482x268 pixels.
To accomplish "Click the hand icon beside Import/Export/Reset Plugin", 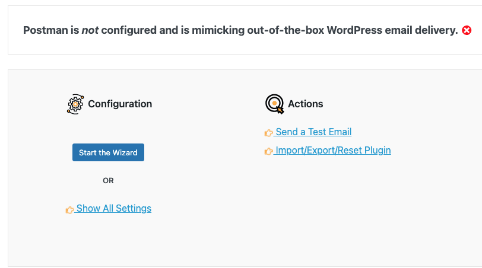I will [269, 151].
